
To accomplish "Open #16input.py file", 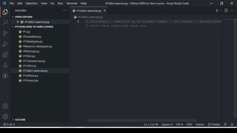I will [x=40, y=81].
